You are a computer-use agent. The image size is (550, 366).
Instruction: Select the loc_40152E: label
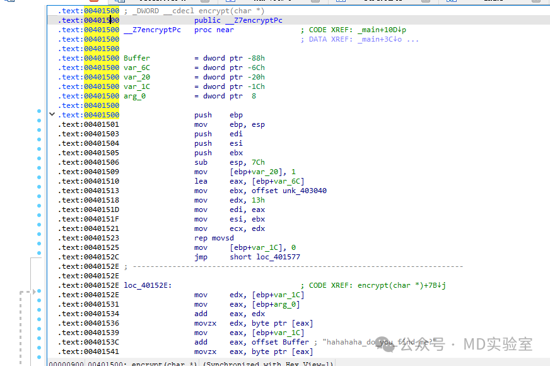click(148, 285)
